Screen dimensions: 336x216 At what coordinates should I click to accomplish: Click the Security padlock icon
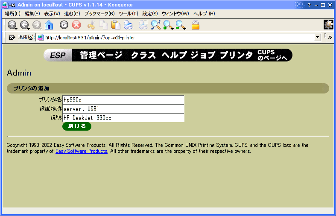coord(196,25)
